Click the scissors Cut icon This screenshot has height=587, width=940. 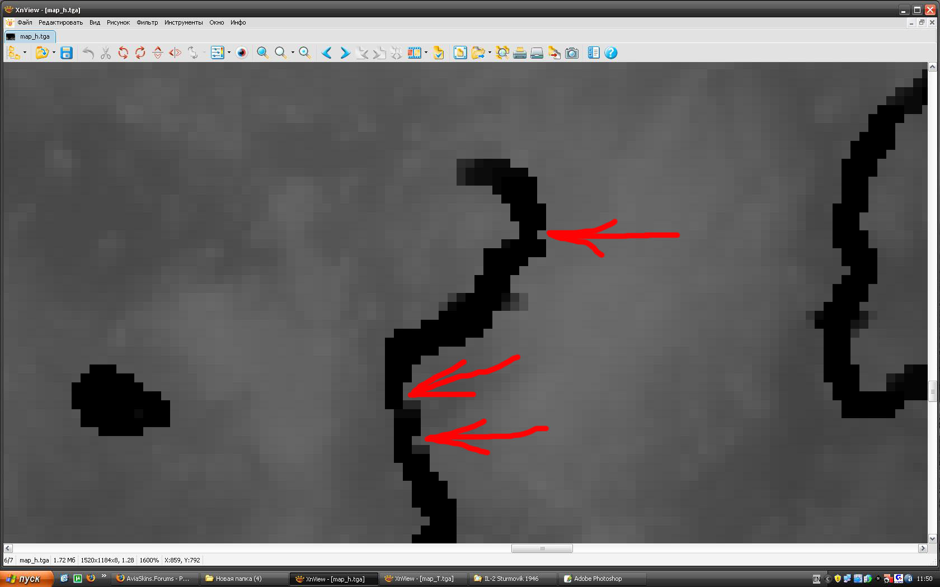(106, 53)
